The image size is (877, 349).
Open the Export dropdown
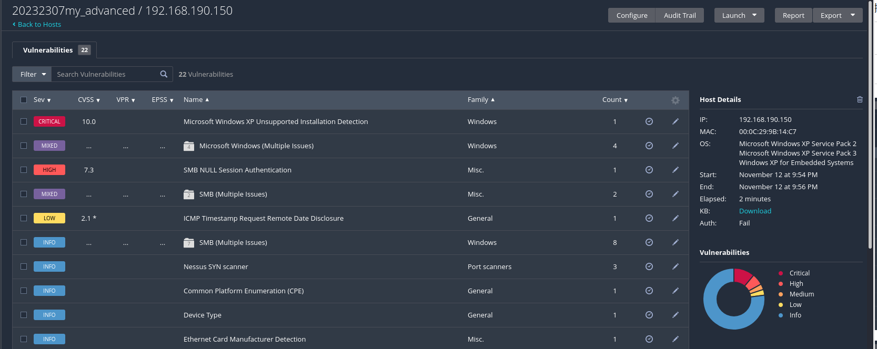point(837,15)
